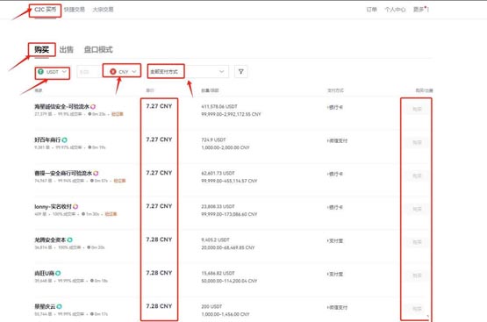487x322 pixels.
Task: Click the badge icon beside 景星庆云
Action: pyautogui.click(x=59, y=306)
